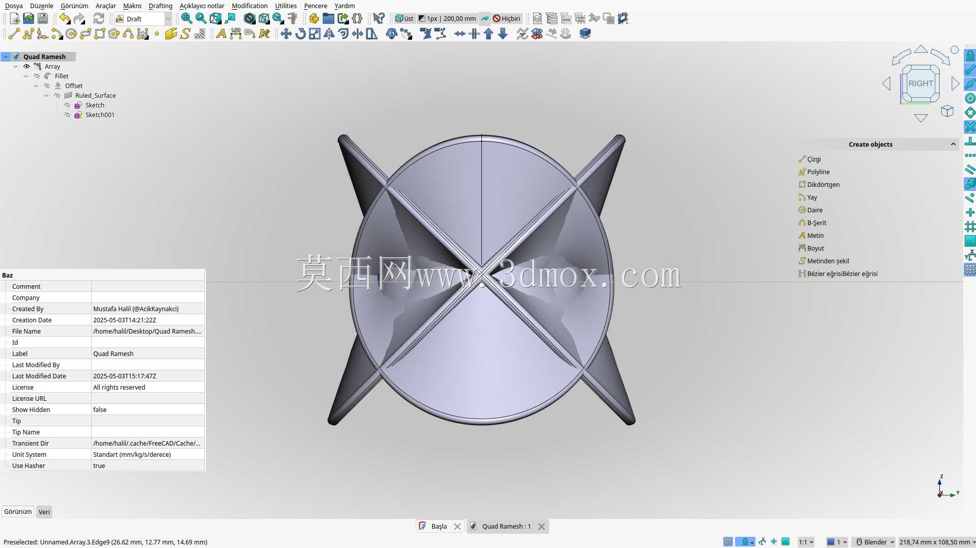976x548 pixels.
Task: Click RIGHT face of navigation cube
Action: coord(920,84)
